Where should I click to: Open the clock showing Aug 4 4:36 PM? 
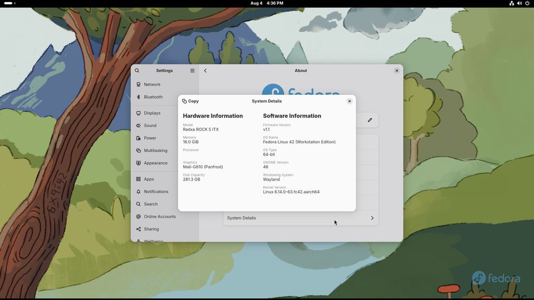click(266, 3)
